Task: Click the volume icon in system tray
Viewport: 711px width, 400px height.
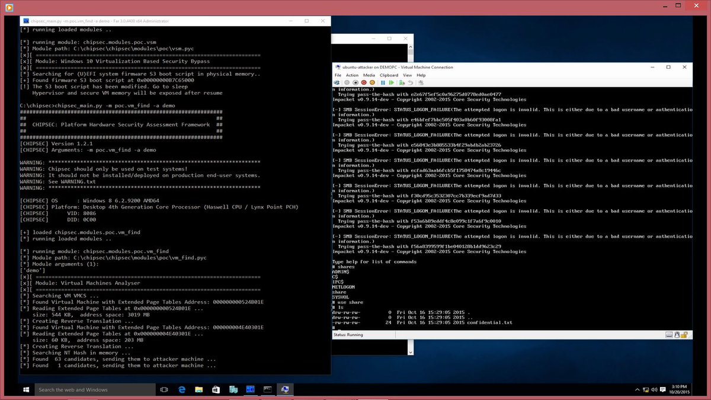Action: [x=654, y=389]
